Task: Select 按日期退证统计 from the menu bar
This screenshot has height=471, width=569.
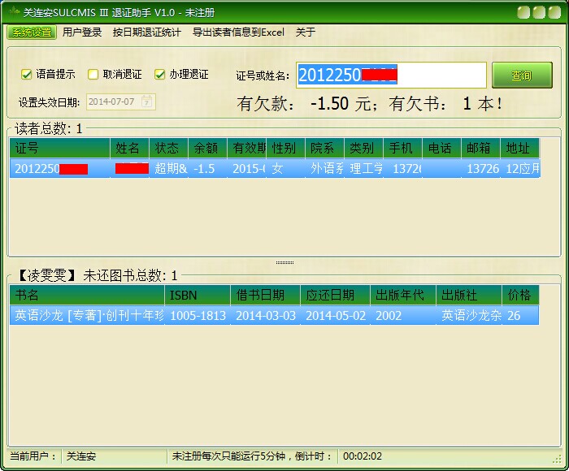Action: pyautogui.click(x=147, y=32)
